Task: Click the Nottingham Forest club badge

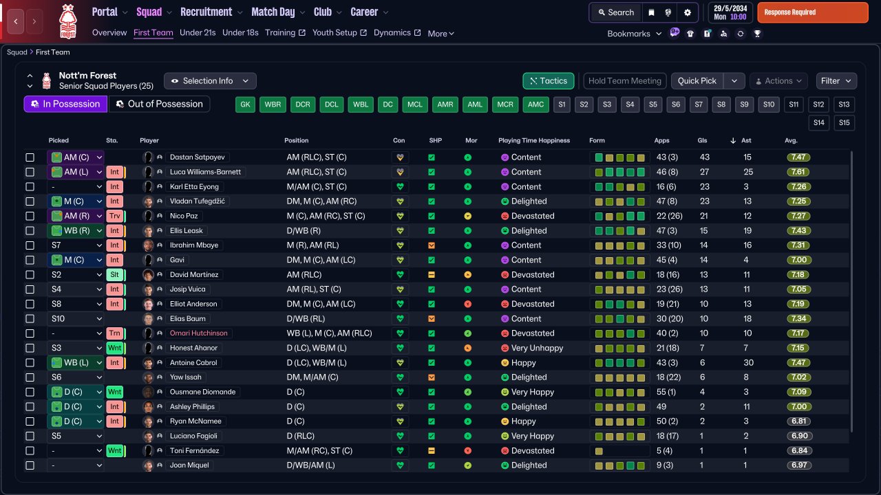Action: pyautogui.click(x=67, y=21)
